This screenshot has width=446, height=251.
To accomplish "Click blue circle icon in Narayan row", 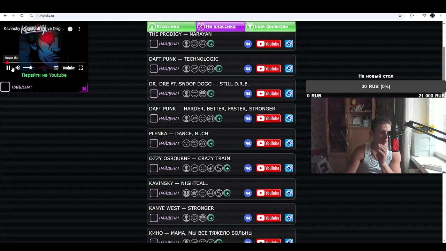I will click(289, 44).
